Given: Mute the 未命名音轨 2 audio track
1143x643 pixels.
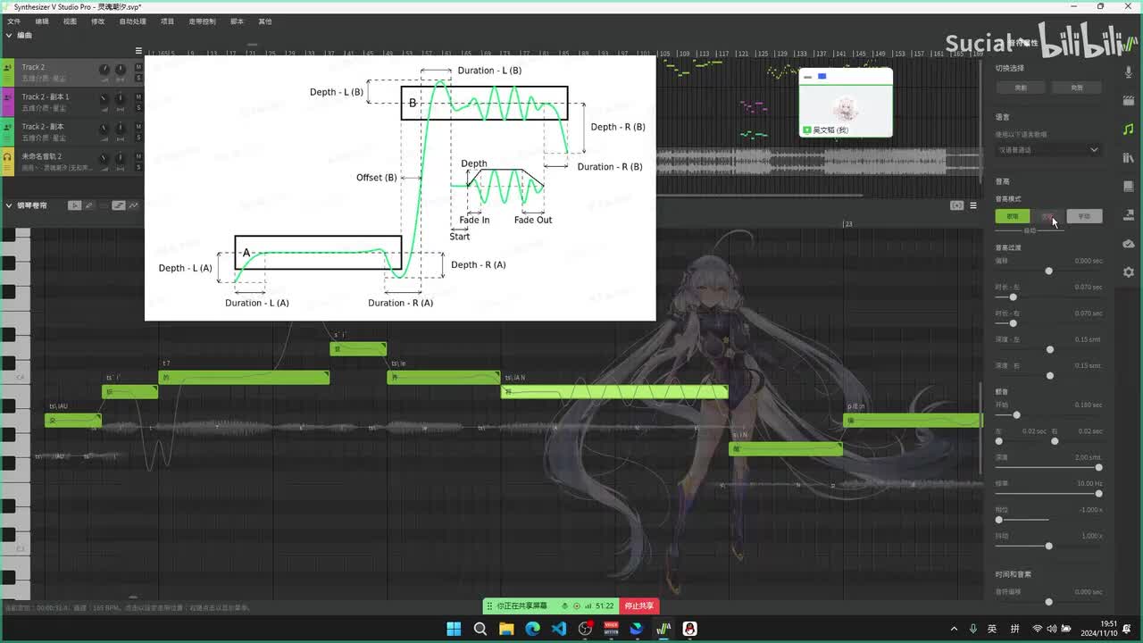Looking at the screenshot, I should [x=138, y=155].
